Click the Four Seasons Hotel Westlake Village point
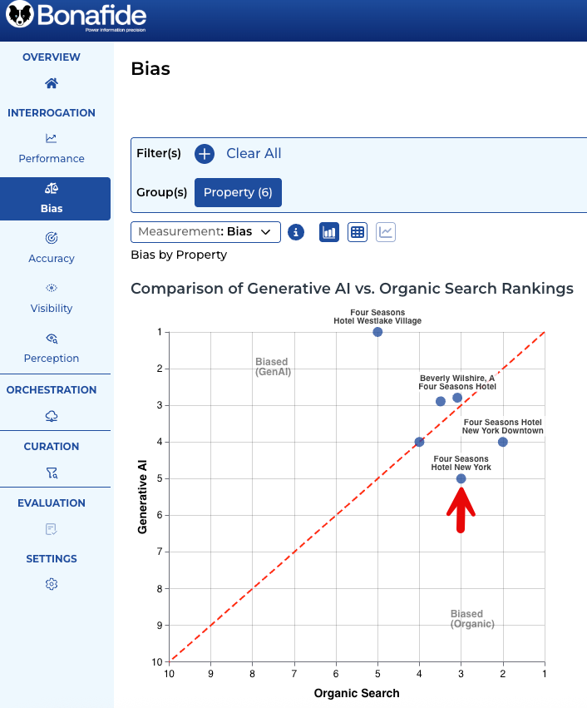The height and width of the screenshot is (708, 587). (x=377, y=332)
